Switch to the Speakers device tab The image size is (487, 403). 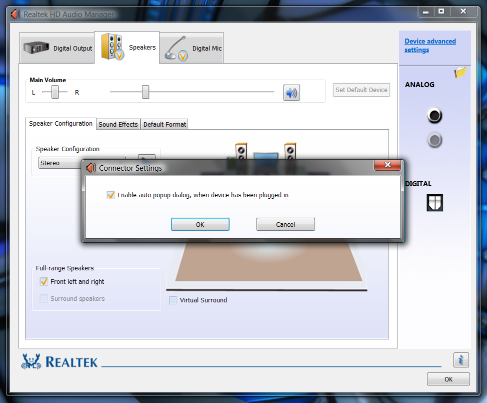(126, 47)
